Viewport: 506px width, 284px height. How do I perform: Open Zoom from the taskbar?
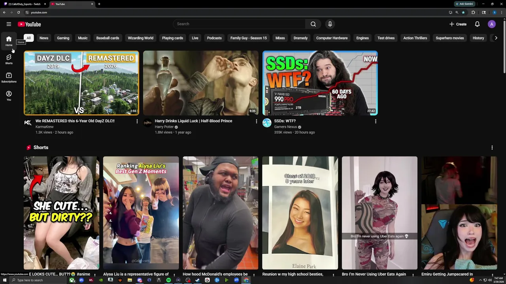tap(236, 280)
